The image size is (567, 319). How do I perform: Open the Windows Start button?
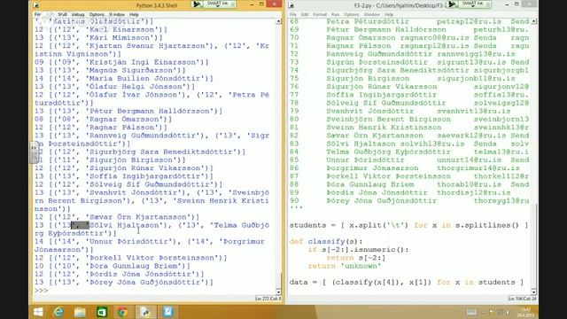[38, 311]
